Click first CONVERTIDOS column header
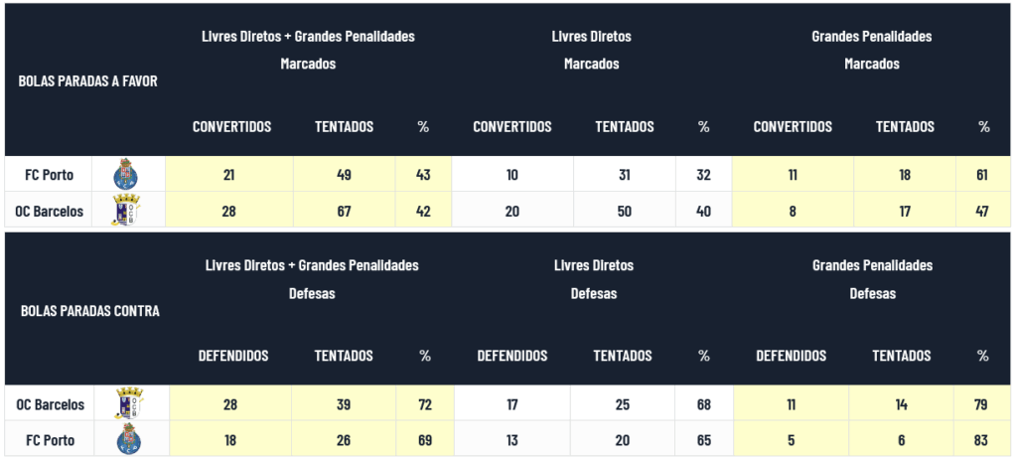The image size is (1017, 458). 231,126
